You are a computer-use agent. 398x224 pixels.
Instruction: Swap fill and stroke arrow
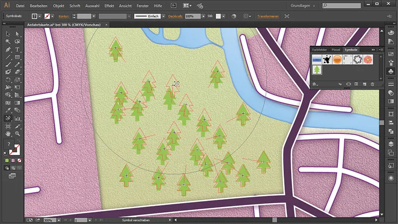[18, 140]
